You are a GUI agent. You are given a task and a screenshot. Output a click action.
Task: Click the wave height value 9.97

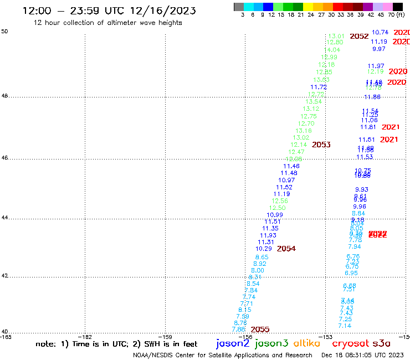(379, 49)
